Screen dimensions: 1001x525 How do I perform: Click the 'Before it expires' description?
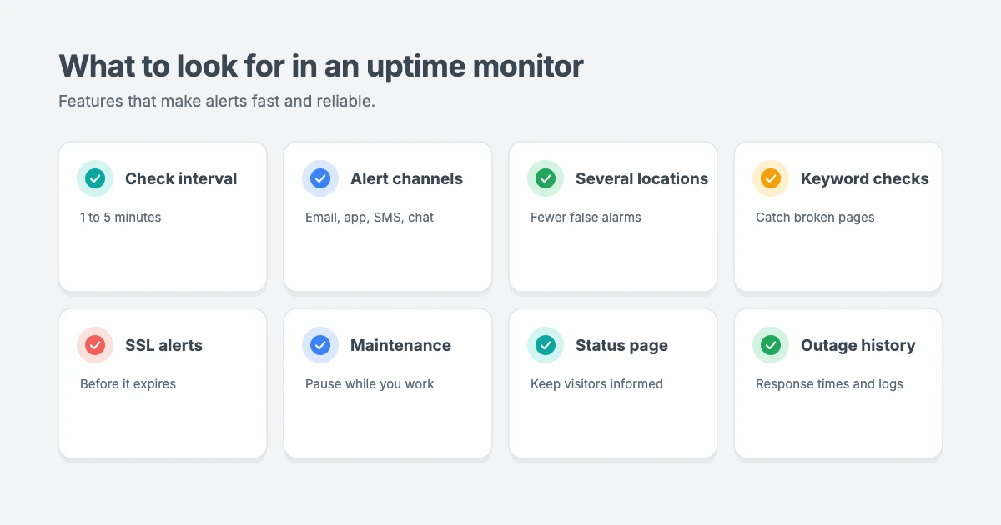(128, 384)
